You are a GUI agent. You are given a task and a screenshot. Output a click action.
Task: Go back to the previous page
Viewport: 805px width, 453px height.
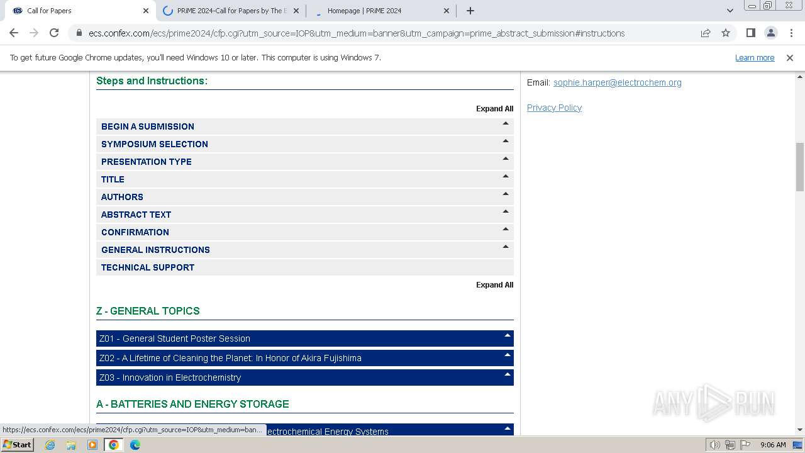click(x=14, y=33)
